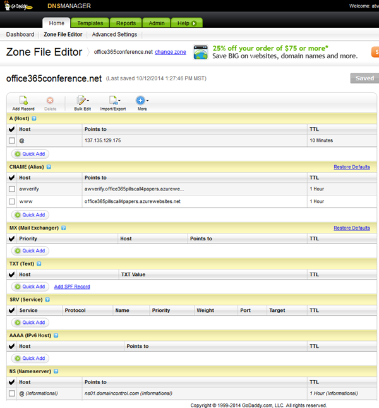This screenshot has width=379, height=408.
Task: Switch to the Templates tab
Action: click(90, 23)
